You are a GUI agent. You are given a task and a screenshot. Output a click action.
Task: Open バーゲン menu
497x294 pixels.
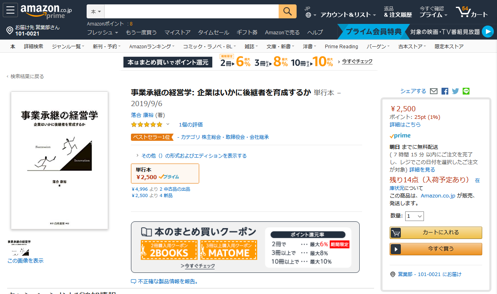click(x=378, y=46)
